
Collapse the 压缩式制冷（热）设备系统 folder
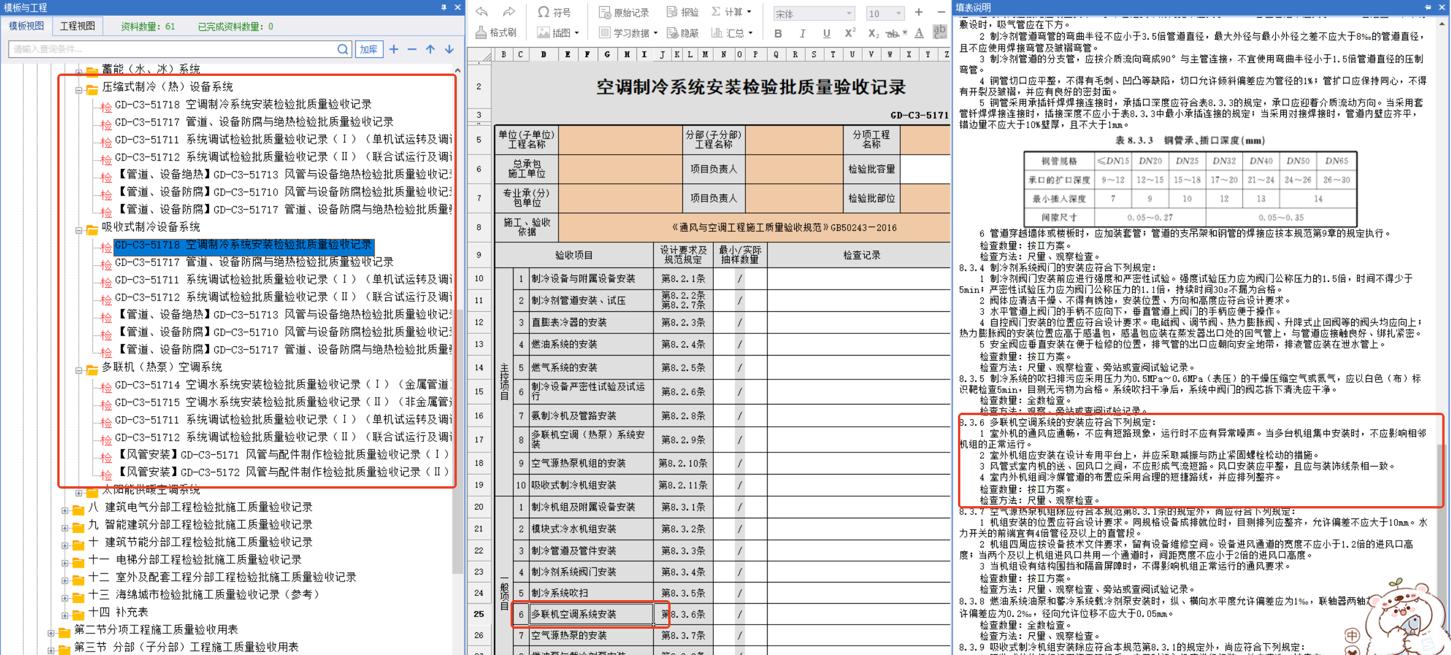[x=79, y=90]
